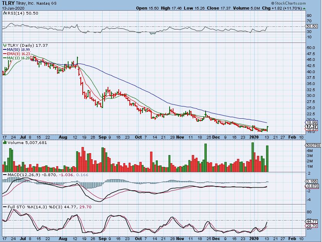Screen dimensions: 322x242
Task: Click the Oct label on price time axis
Action: click(x=139, y=137)
